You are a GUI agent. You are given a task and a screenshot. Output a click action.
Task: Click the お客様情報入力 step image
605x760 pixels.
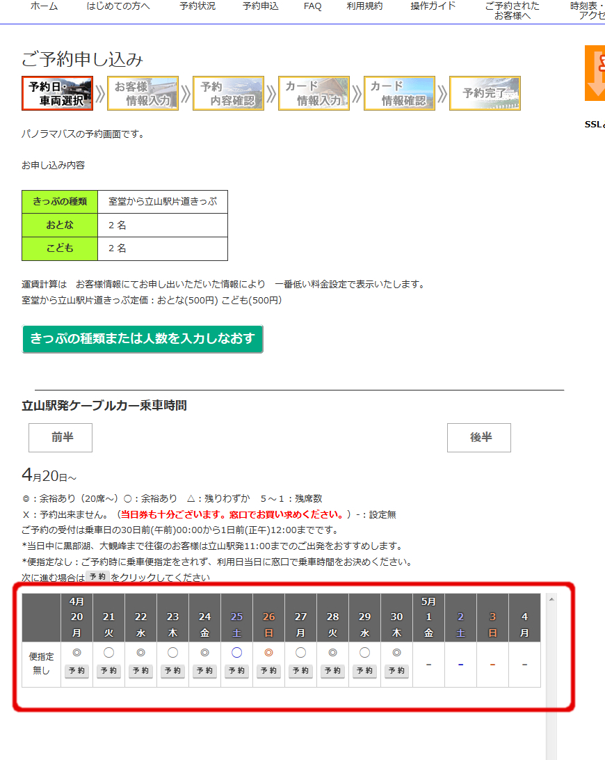tap(143, 93)
